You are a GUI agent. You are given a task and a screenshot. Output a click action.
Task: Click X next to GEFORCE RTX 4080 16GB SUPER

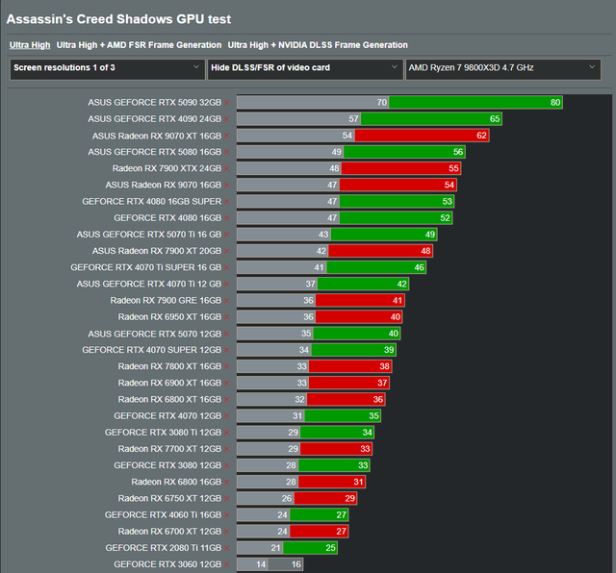pyautogui.click(x=227, y=202)
